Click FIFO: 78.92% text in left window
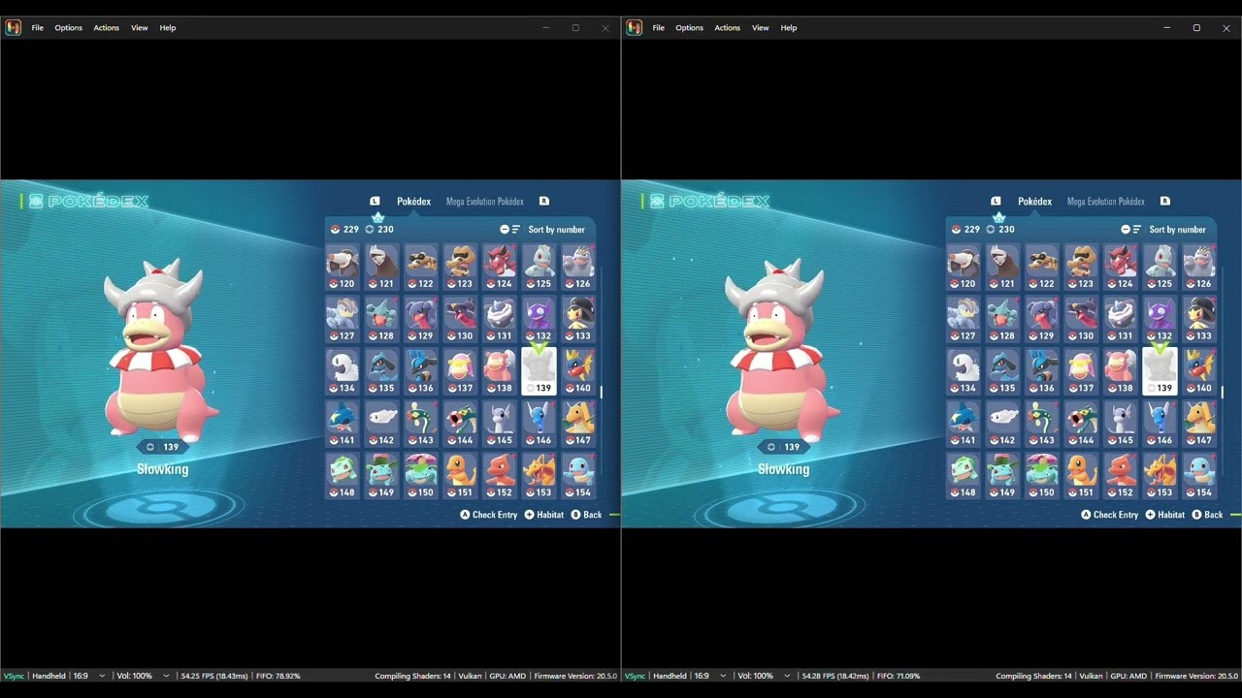The image size is (1242, 698). tap(278, 676)
